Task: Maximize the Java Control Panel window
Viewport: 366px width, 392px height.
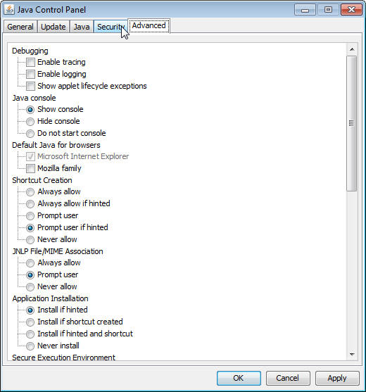Action: [328, 10]
